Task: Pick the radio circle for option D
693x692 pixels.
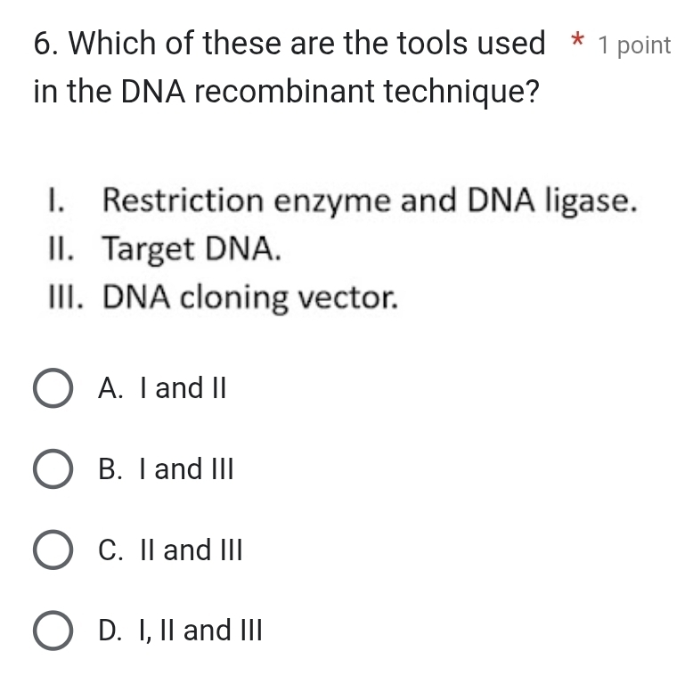Action: point(53,631)
